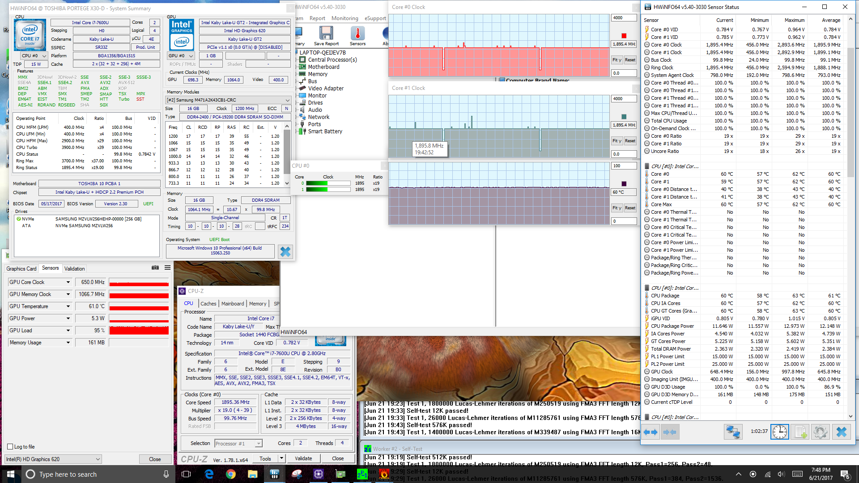Click the expand columns arrows icon
This screenshot has height=483, width=859.
tap(651, 432)
